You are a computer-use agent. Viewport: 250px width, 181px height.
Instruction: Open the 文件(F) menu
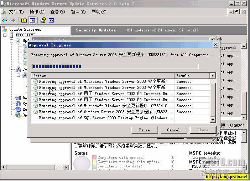(16, 12)
